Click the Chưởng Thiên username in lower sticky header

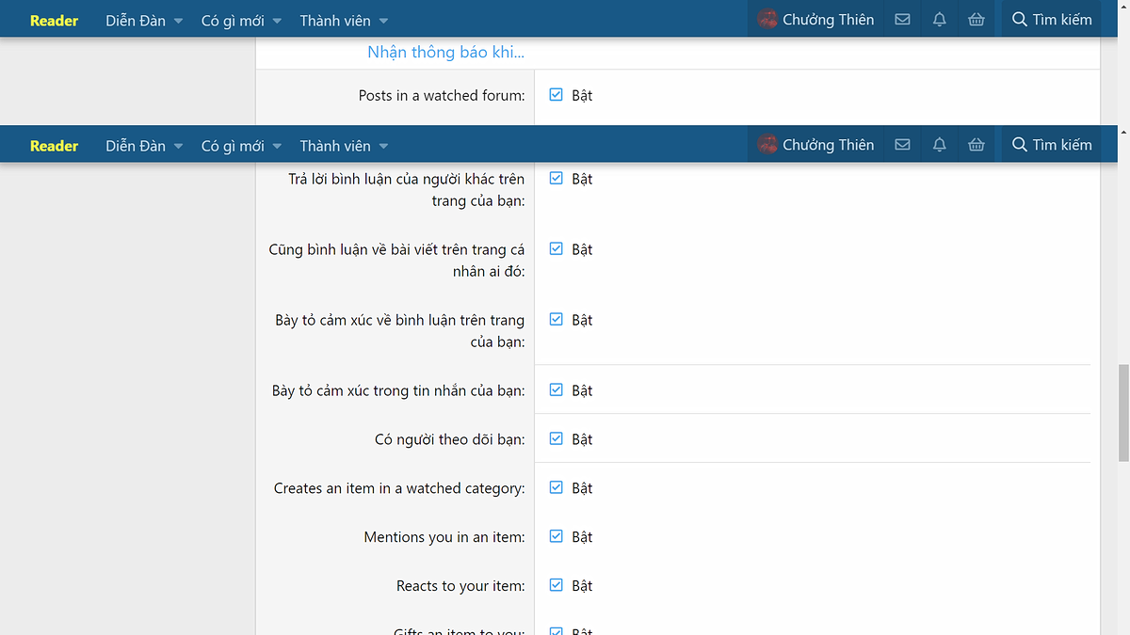point(828,145)
